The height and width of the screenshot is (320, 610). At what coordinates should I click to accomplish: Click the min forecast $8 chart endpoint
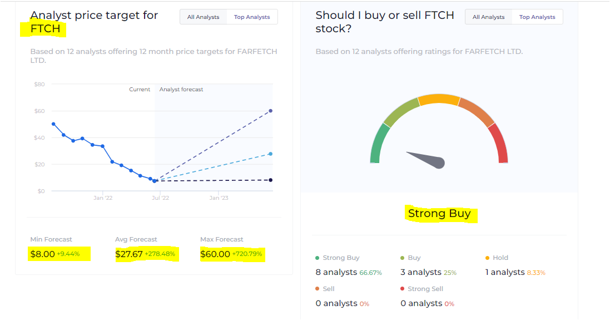point(271,180)
